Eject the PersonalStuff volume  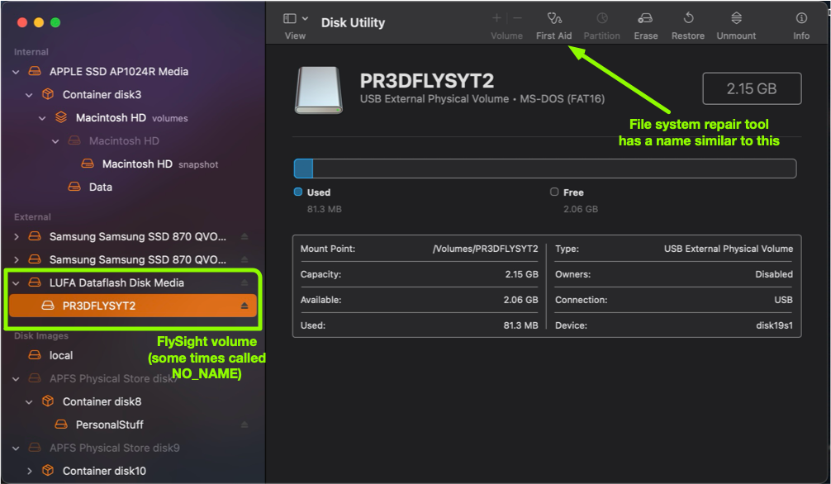coord(245,425)
